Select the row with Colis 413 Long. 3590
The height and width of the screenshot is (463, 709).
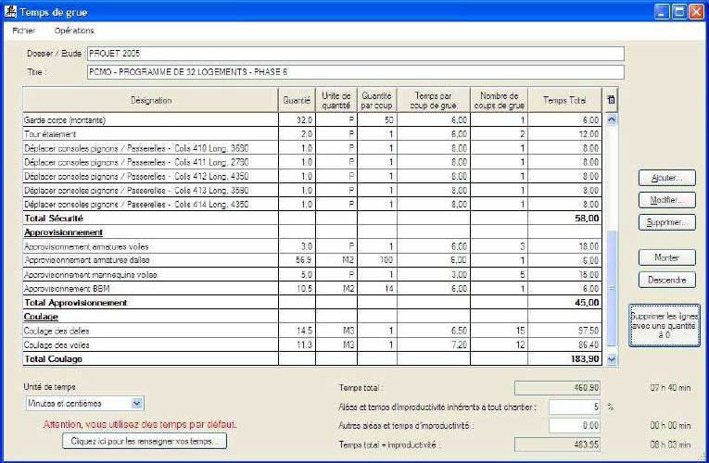(312, 190)
